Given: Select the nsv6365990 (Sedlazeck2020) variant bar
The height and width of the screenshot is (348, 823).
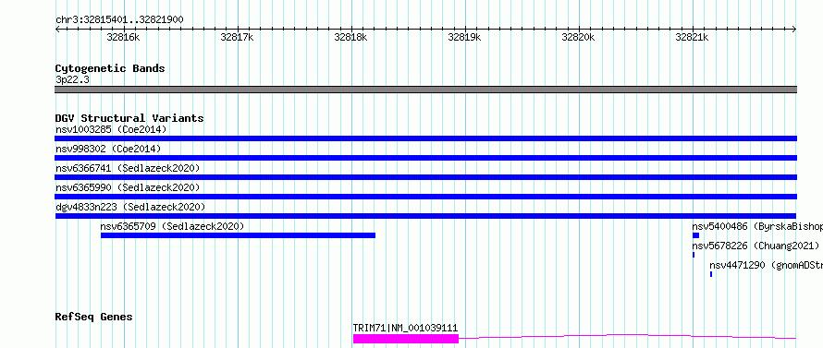Looking at the screenshot, I should coord(425,197).
